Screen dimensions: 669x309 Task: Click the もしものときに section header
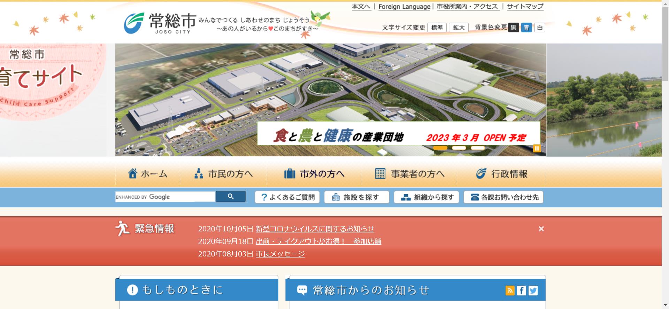click(197, 290)
